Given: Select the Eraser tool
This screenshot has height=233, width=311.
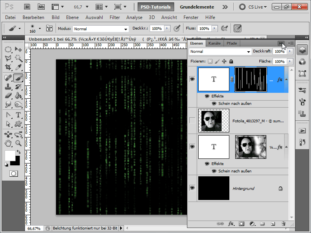Looking at the screenshot, I should (x=8, y=96).
